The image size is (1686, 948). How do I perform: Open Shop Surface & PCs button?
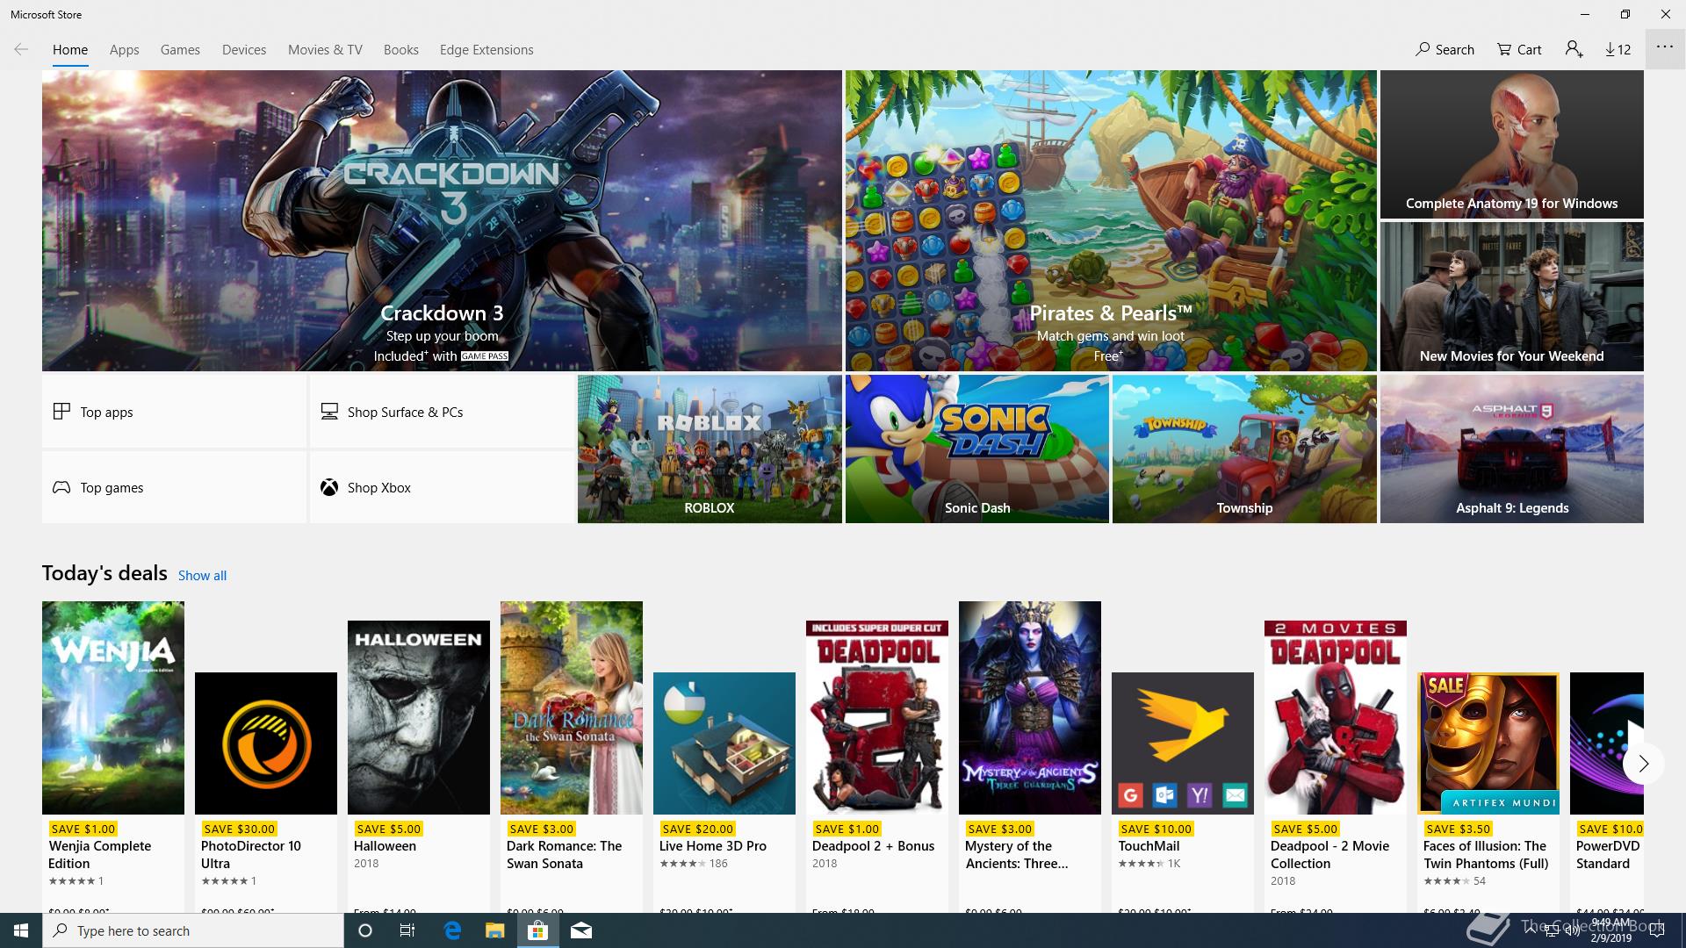pos(442,412)
